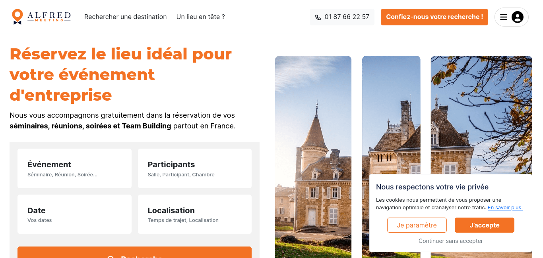
Task: Click the search magnifier icon in Recherche button
Action: click(x=111, y=257)
